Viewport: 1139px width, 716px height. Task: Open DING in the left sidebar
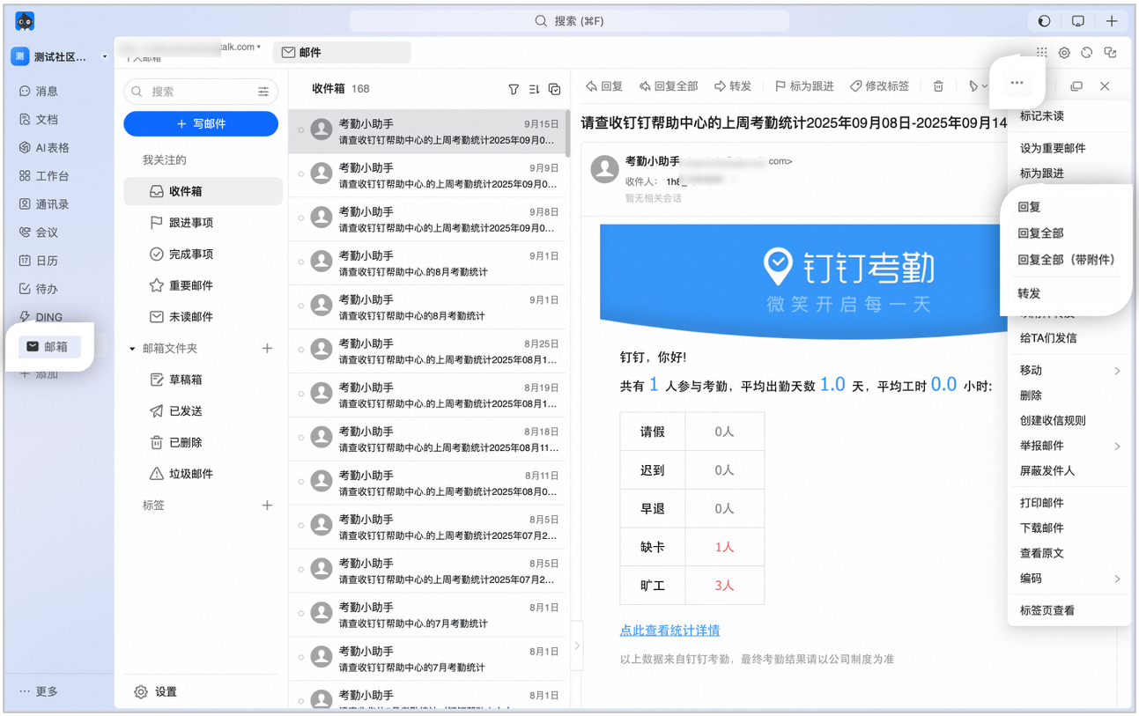coord(41,317)
